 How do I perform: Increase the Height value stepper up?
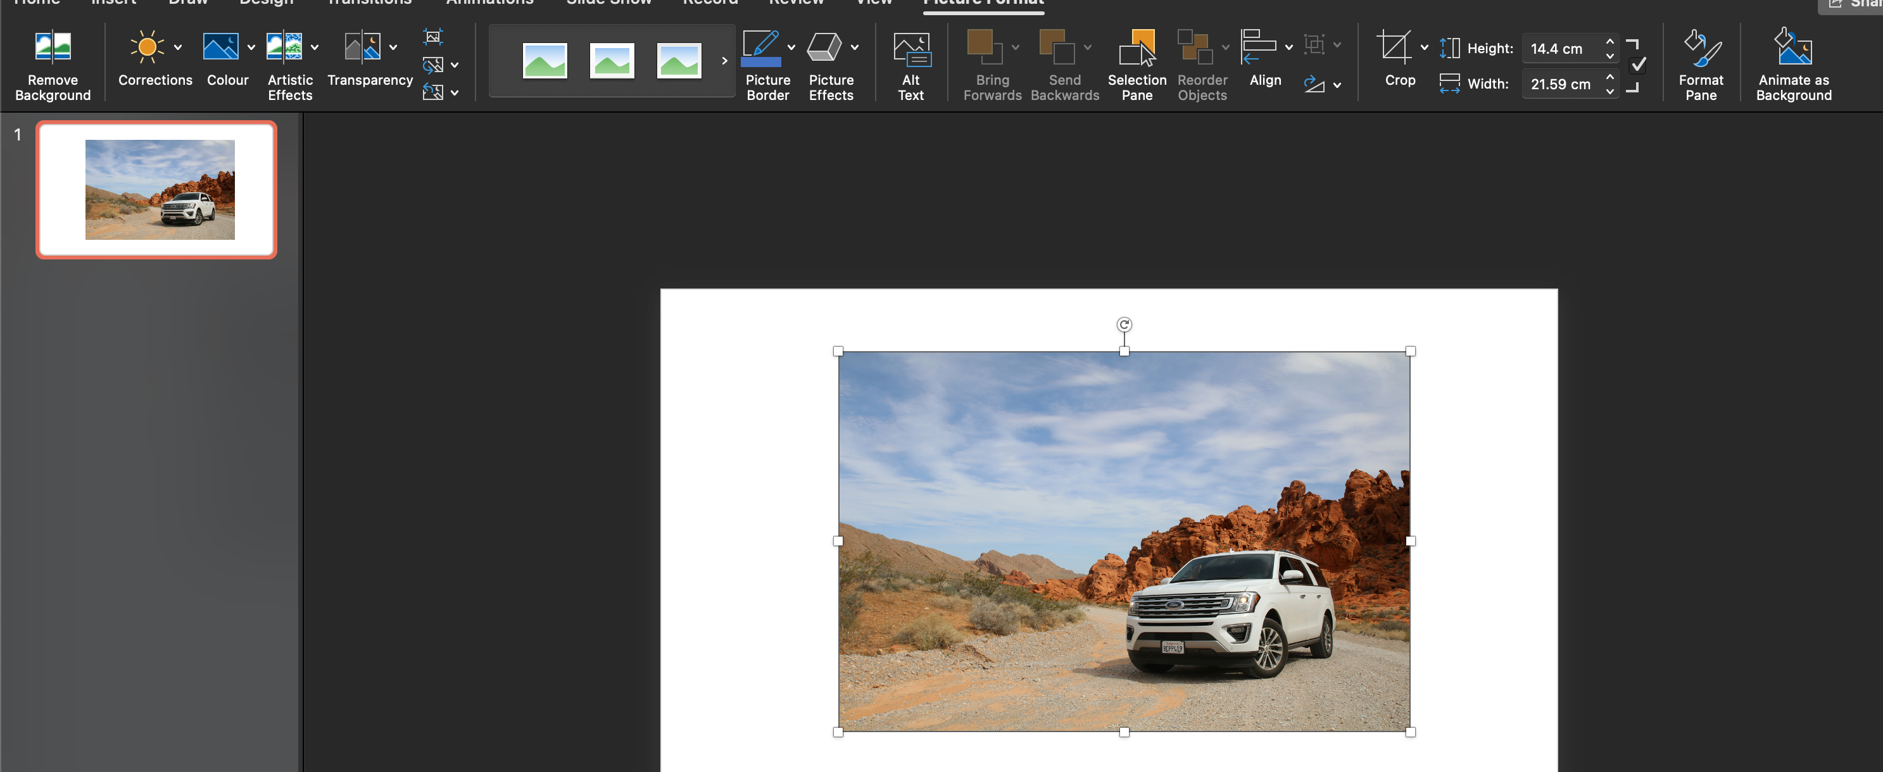pos(1609,41)
